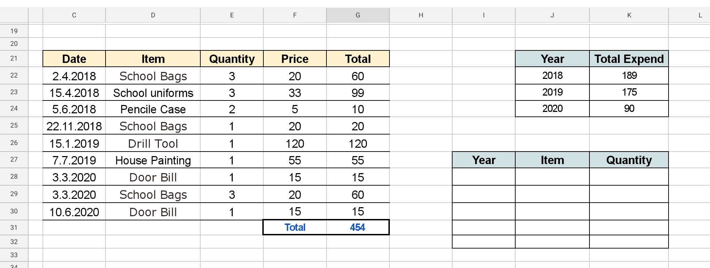Viewport: 710px width, 268px height.
Task: Select column G header
Action: pos(358,15)
